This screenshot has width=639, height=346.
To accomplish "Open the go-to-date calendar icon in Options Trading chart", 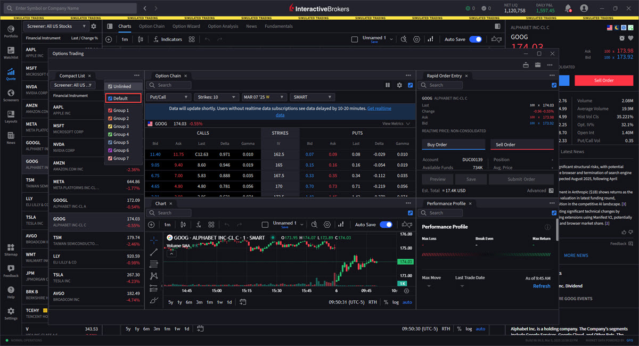I will coord(243,302).
